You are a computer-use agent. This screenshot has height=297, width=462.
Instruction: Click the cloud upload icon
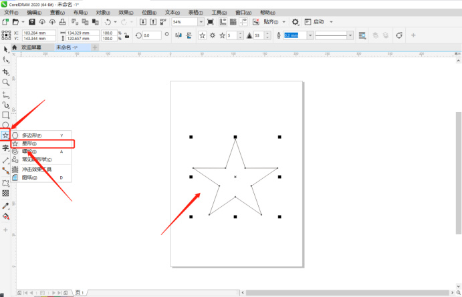[52, 22]
